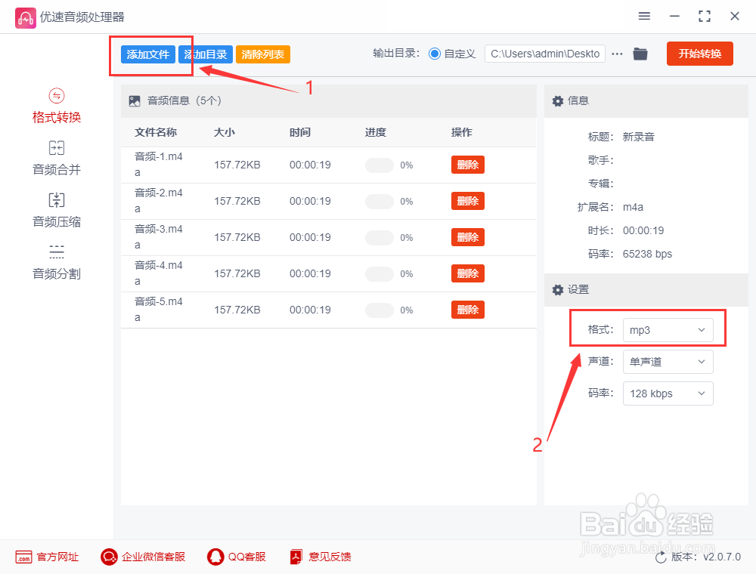The height and width of the screenshot is (574, 756).
Task: Open the 意见反馈 link
Action: pyautogui.click(x=330, y=557)
